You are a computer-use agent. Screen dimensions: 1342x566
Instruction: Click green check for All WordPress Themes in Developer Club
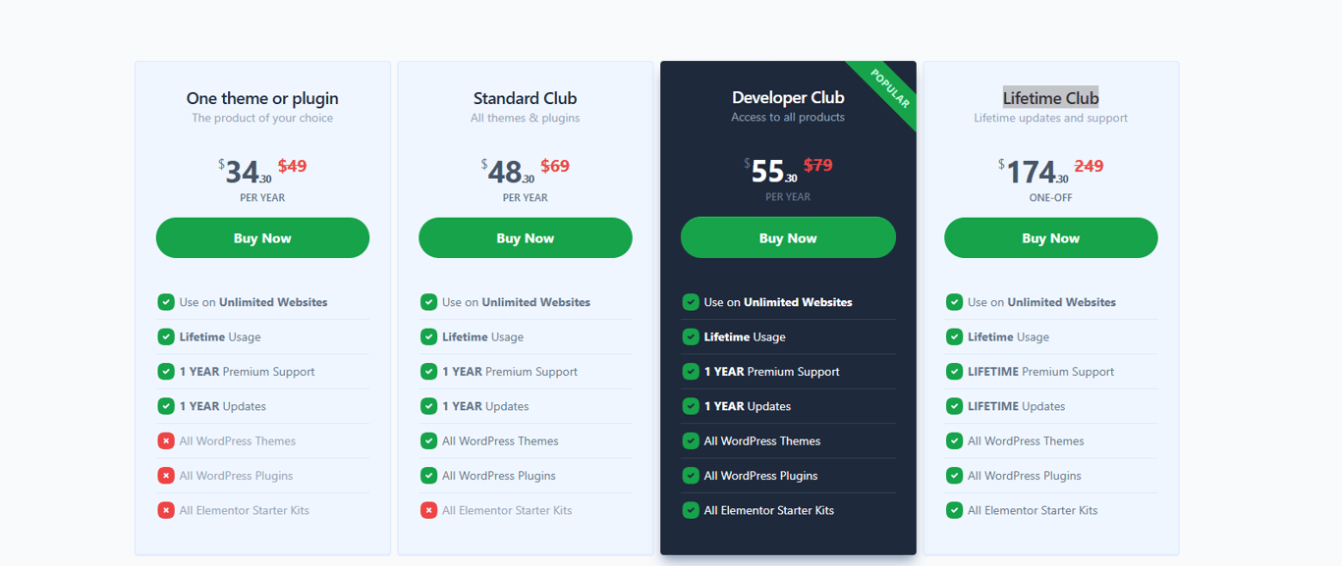(x=691, y=440)
